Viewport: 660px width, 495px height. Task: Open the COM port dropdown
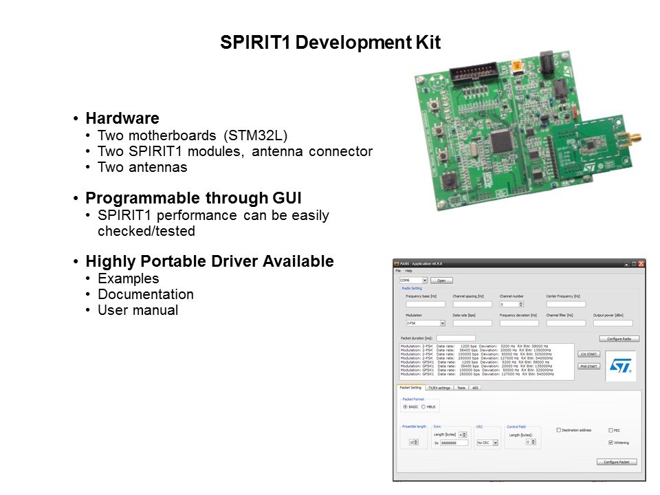pos(425,280)
